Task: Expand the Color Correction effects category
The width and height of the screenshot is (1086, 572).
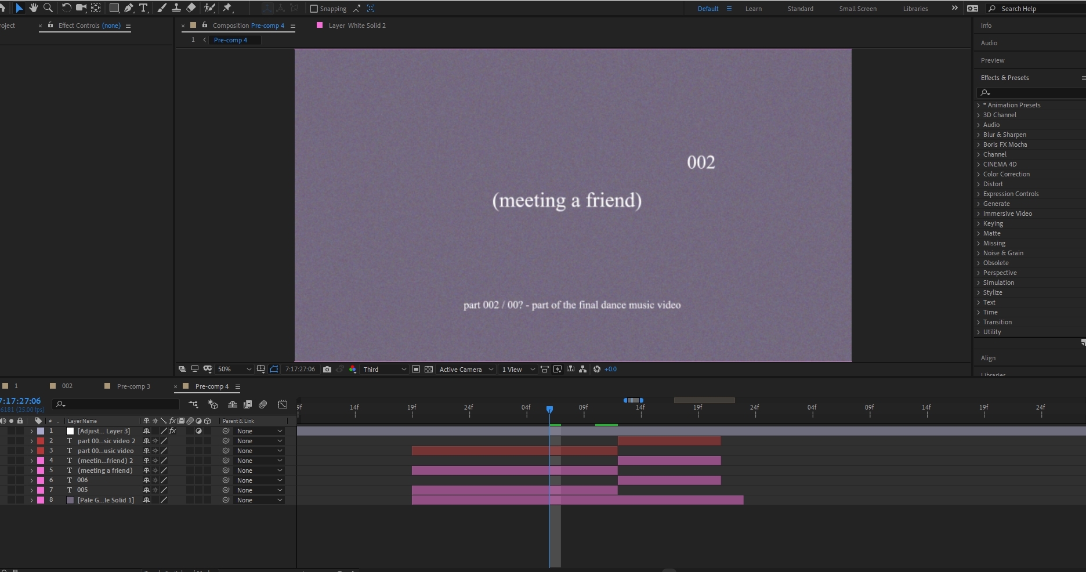Action: click(1006, 174)
